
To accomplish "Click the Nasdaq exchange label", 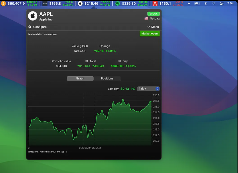I will point(155,18).
